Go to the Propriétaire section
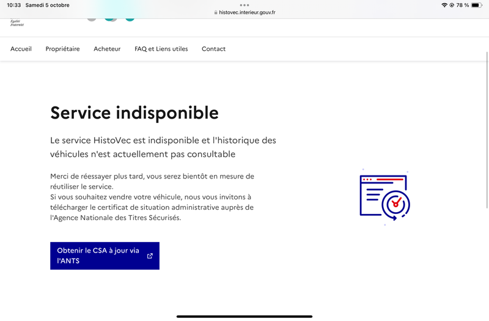 (62, 49)
